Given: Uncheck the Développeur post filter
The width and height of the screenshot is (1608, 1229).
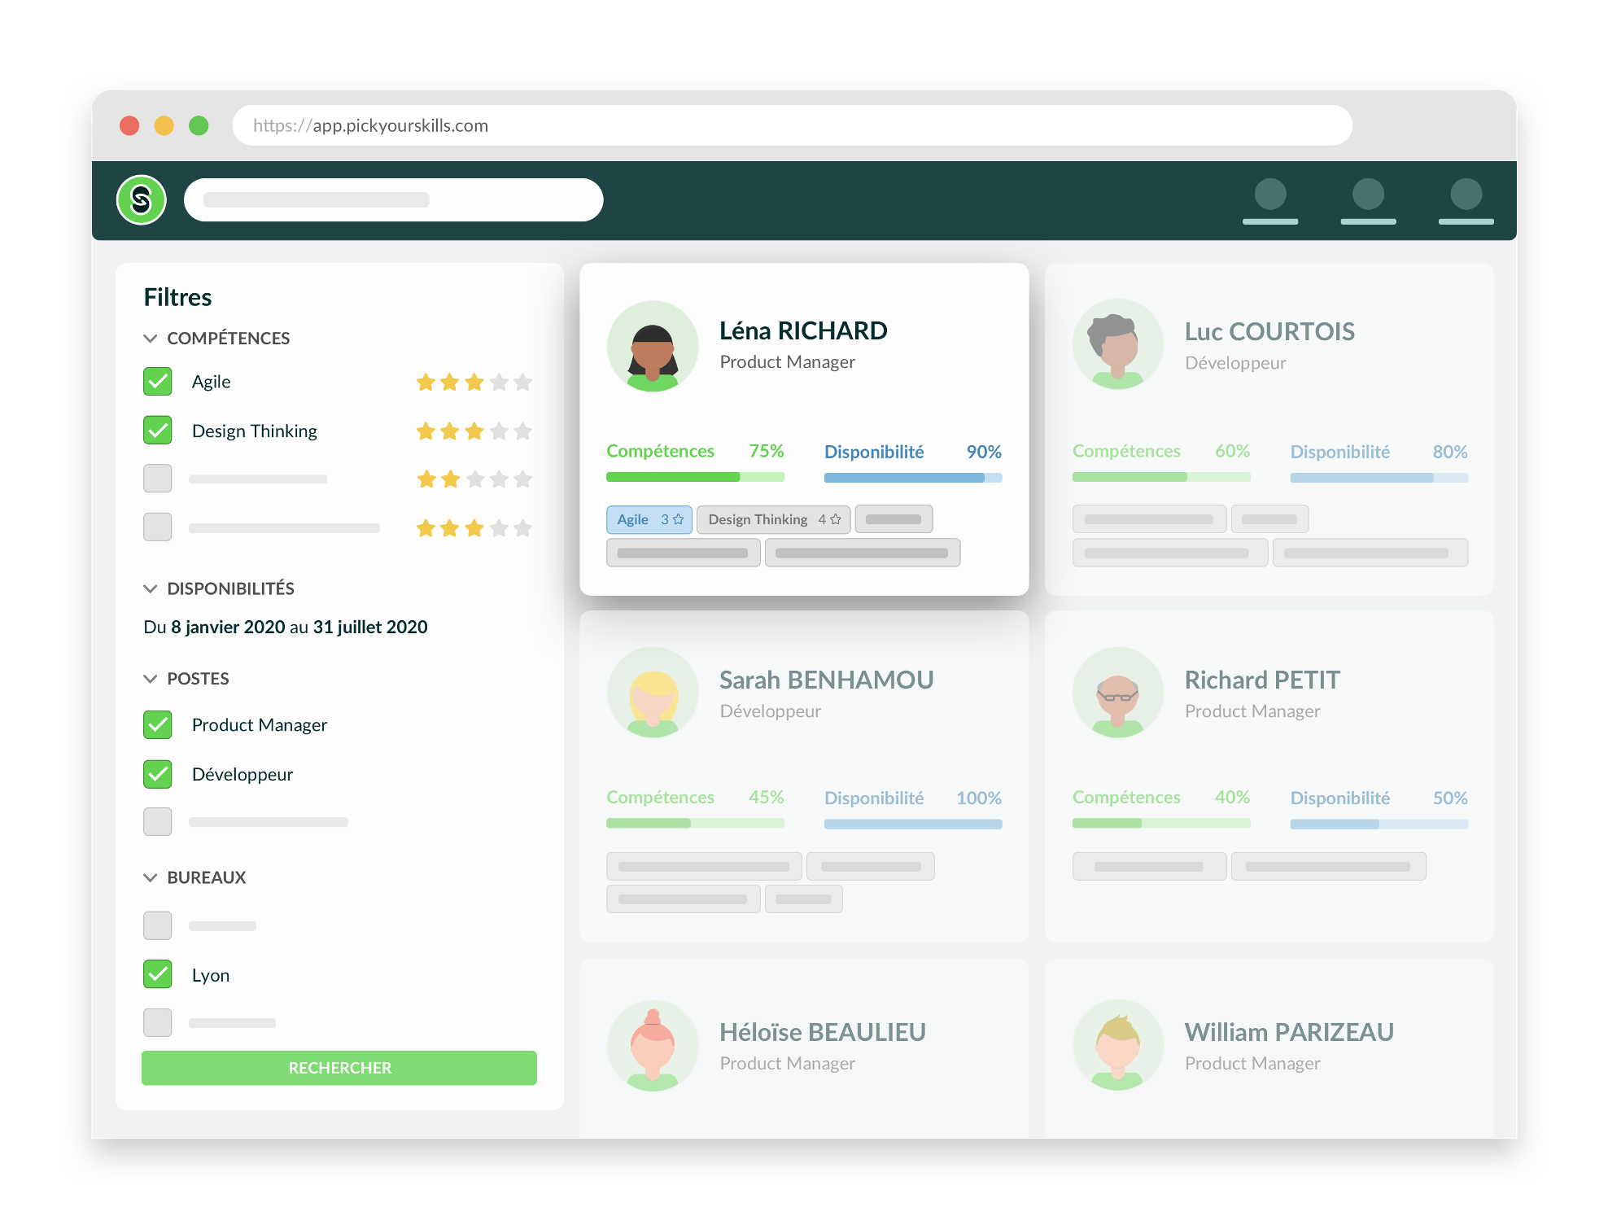Looking at the screenshot, I should pos(158,774).
